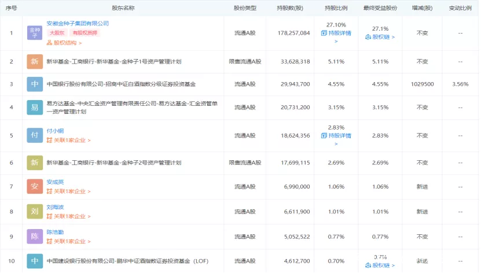The width and height of the screenshot is (481, 273).
Task: Click the blue 付 avatar icon
Action: tap(35, 135)
